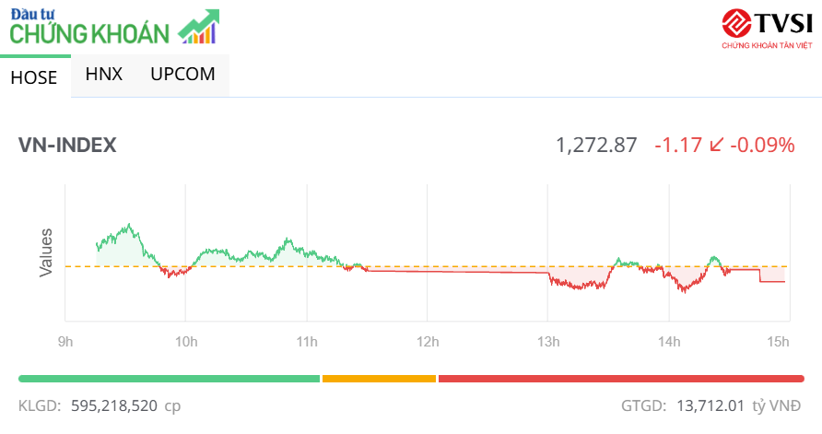Click the VN-INDEX title
The height and width of the screenshot is (434, 822).
tap(67, 146)
